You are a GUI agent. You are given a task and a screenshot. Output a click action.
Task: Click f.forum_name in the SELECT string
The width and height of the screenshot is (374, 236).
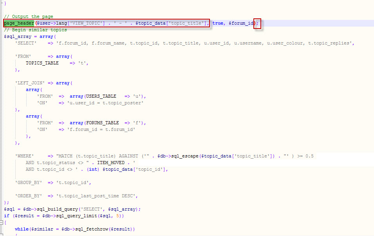(x=108, y=43)
